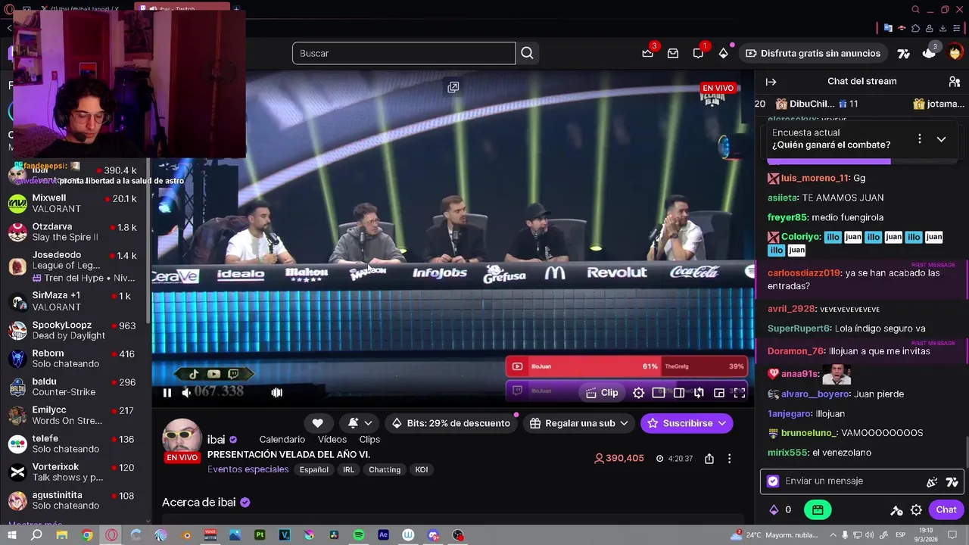Open the Vídeos tab
The height and width of the screenshot is (545, 969).
332,439
